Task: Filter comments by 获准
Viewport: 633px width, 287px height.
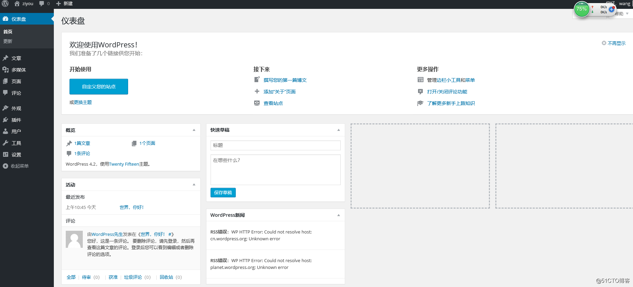Action: (x=113, y=277)
